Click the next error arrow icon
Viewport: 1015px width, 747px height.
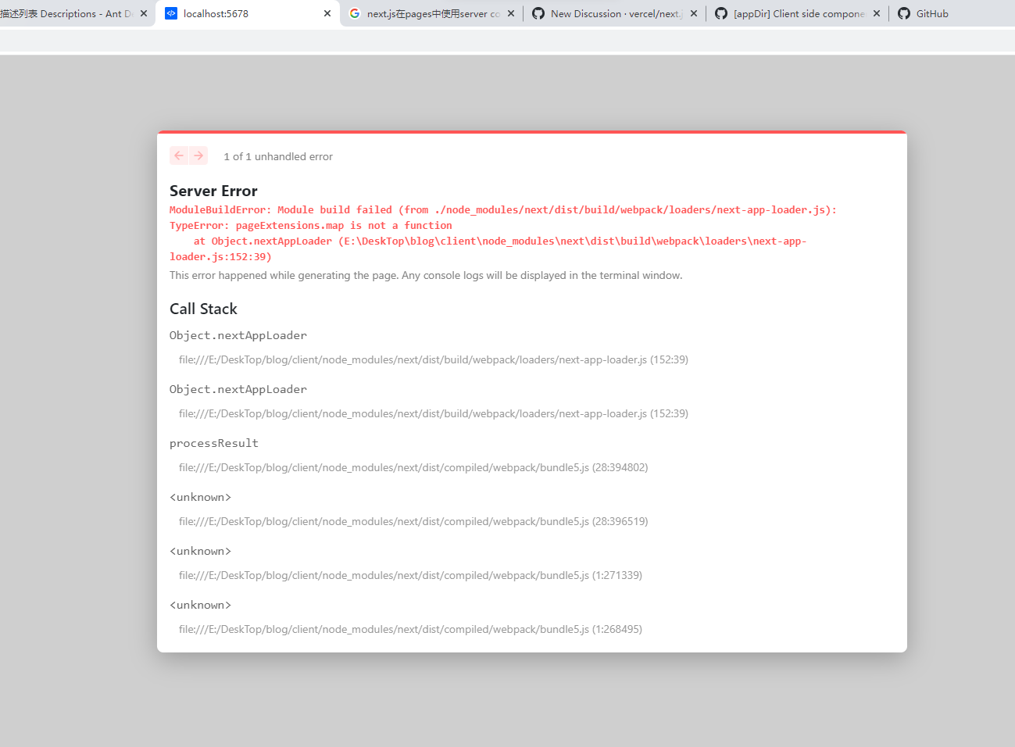click(x=199, y=155)
